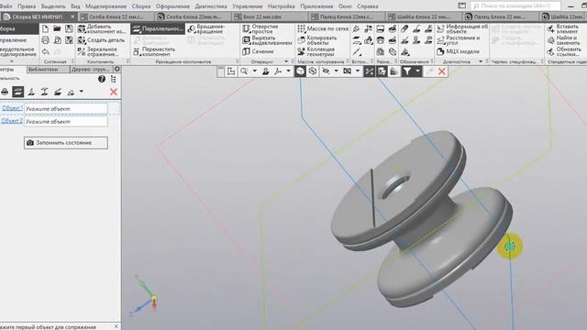Click the Сечение tool
This screenshot has height=330, width=587.
pyautogui.click(x=258, y=51)
